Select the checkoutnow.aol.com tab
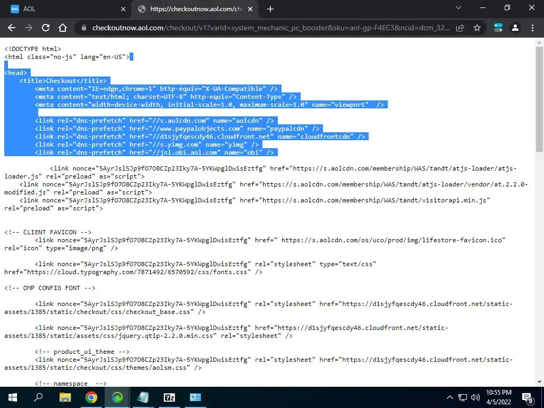The width and height of the screenshot is (544, 408). (x=196, y=9)
